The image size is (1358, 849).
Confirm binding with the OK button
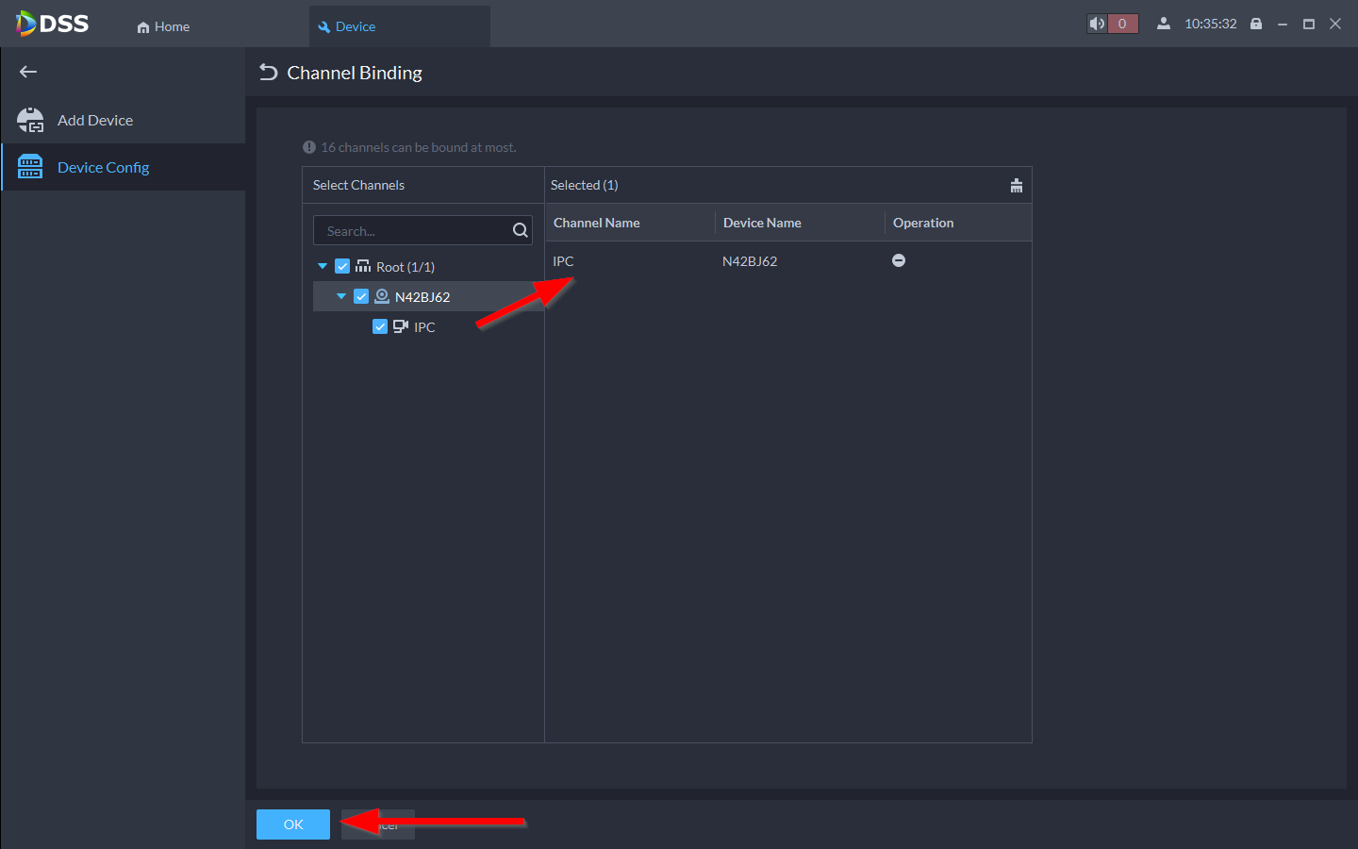293,824
